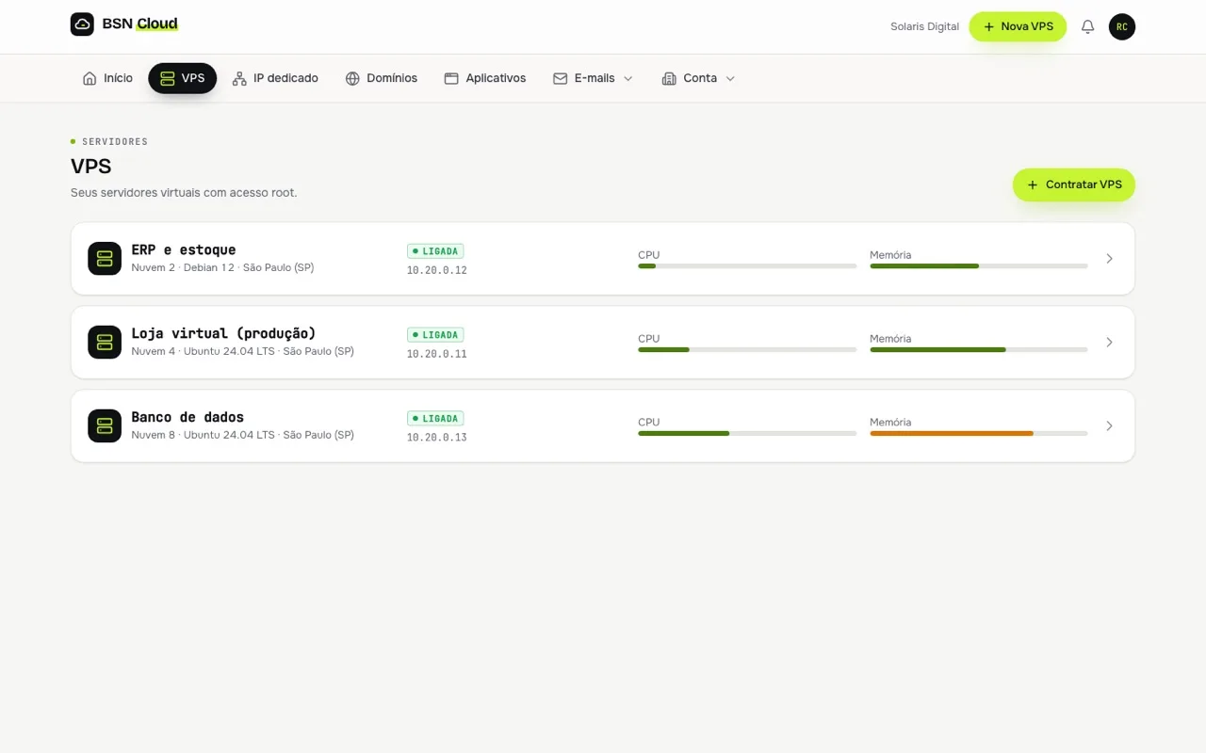Click the Banco de dados server name

click(x=187, y=417)
